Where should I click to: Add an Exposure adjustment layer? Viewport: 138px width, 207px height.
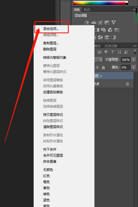pos(107,22)
